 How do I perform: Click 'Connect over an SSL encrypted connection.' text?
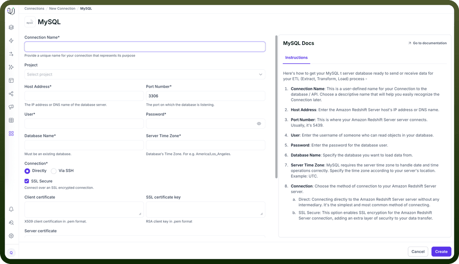coord(59,188)
